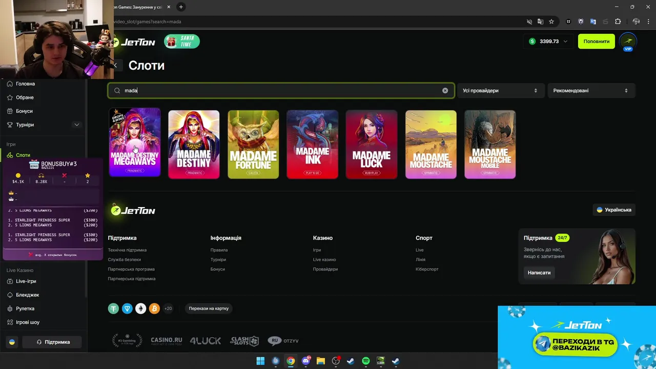Viewport: 656px width, 369px height.
Task: Click the Bitcoin payment icon
Action: coord(154,309)
